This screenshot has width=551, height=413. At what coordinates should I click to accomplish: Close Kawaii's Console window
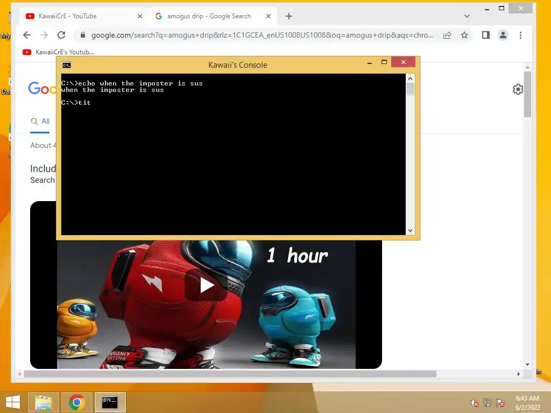404,62
